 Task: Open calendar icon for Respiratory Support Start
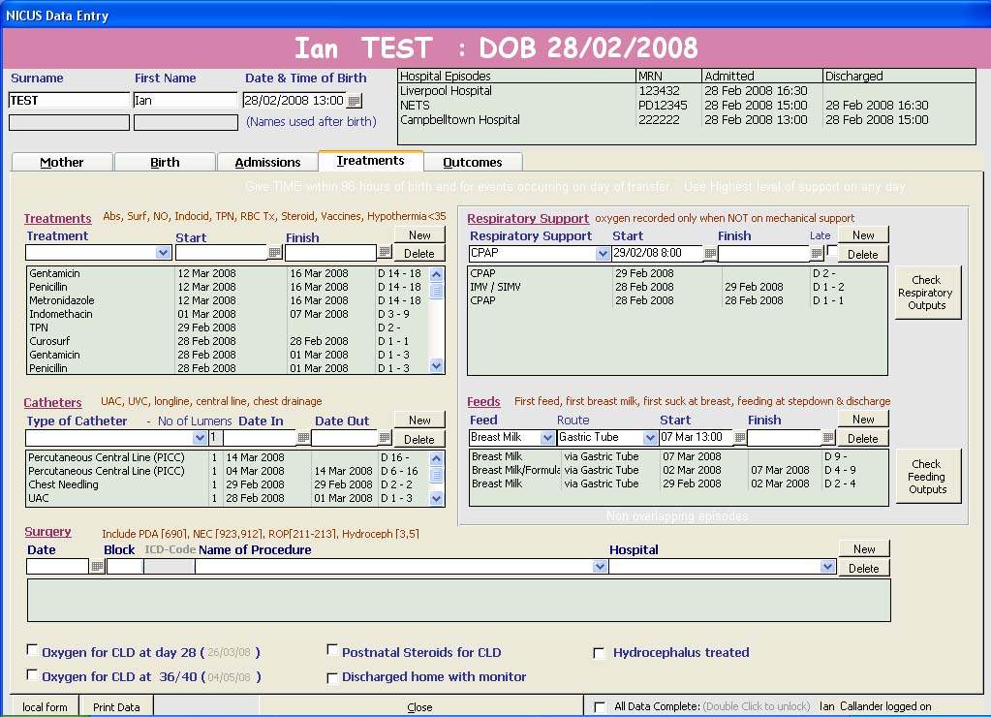coord(710,254)
